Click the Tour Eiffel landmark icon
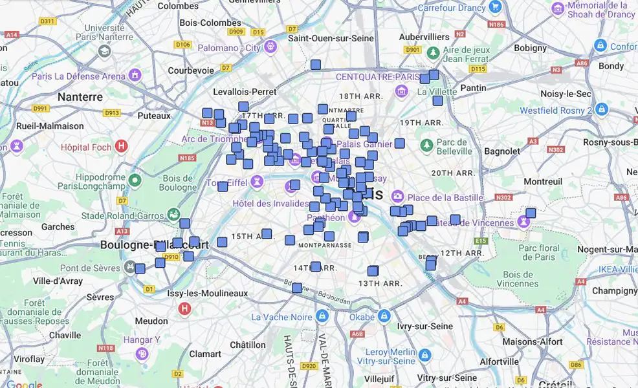Image resolution: width=638 pixels, height=388 pixels. 257,181
